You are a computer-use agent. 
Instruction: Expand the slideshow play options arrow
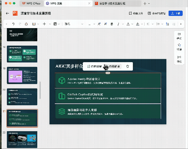click(38, 24)
